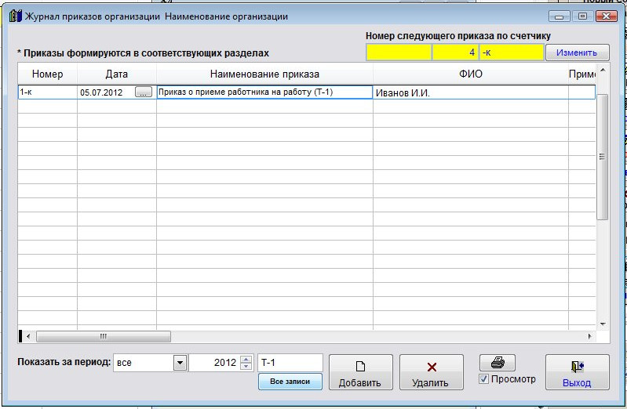Click the printer icon button

(x=497, y=363)
